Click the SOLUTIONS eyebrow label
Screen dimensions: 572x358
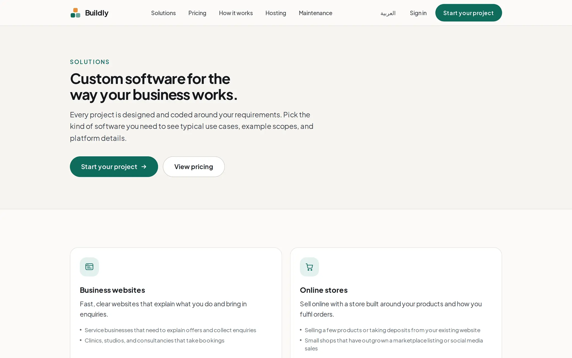coord(90,62)
